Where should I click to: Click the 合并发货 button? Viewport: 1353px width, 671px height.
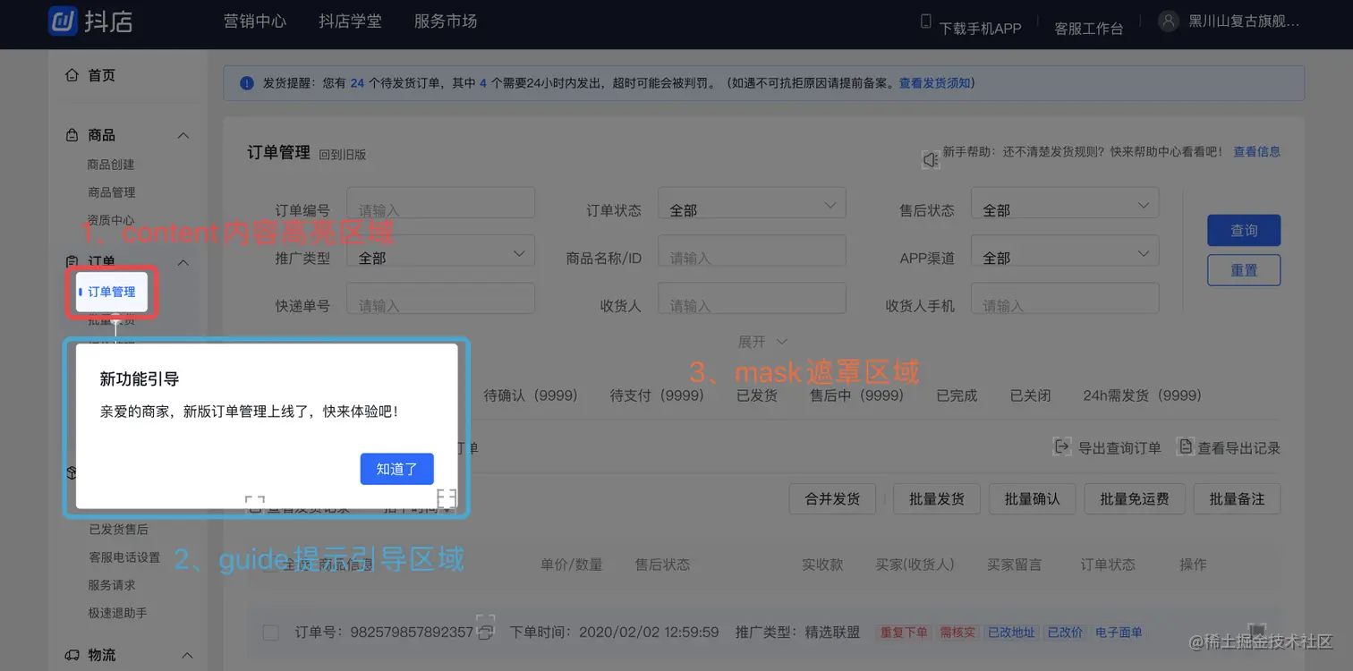click(832, 499)
